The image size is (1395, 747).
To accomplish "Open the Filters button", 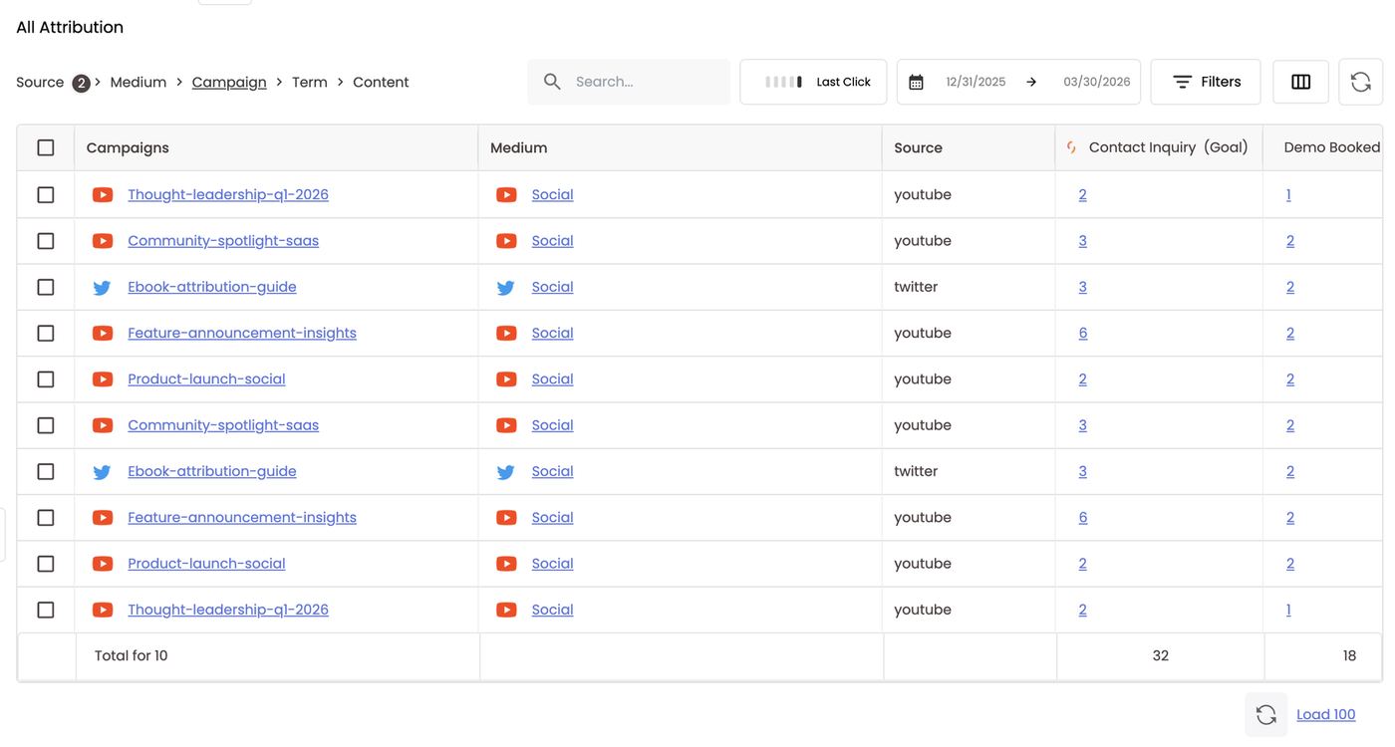I will (x=1206, y=82).
